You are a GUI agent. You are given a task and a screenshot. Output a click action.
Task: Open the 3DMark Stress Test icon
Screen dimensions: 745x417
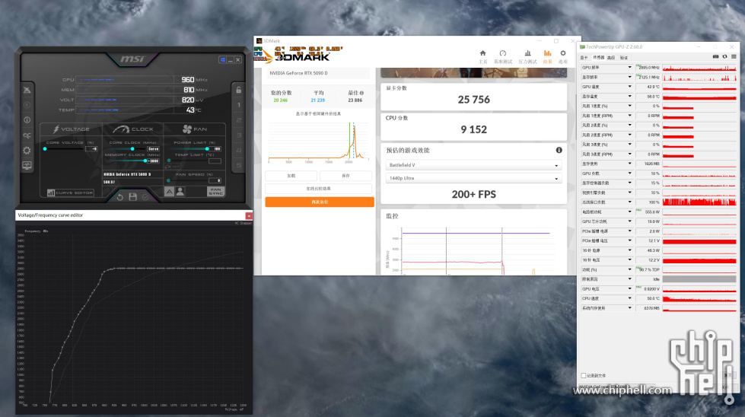point(527,53)
